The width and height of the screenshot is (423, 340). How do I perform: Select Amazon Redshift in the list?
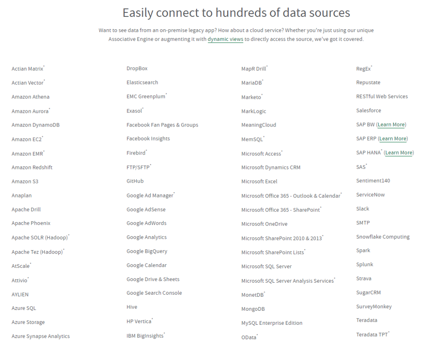pos(32,168)
